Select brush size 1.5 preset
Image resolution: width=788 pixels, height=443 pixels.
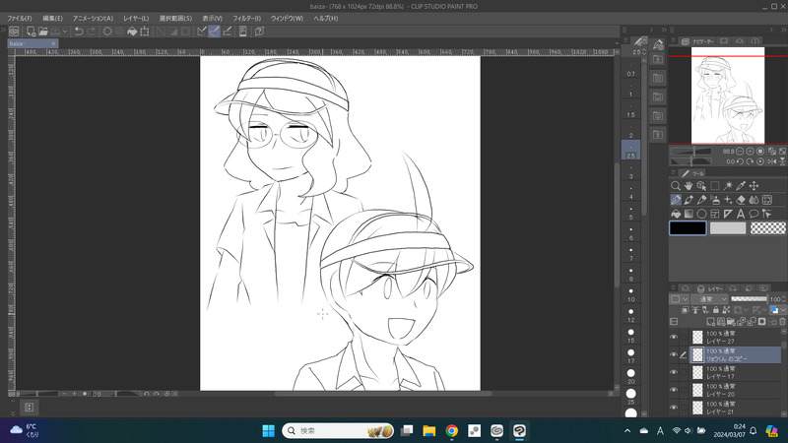631,110
